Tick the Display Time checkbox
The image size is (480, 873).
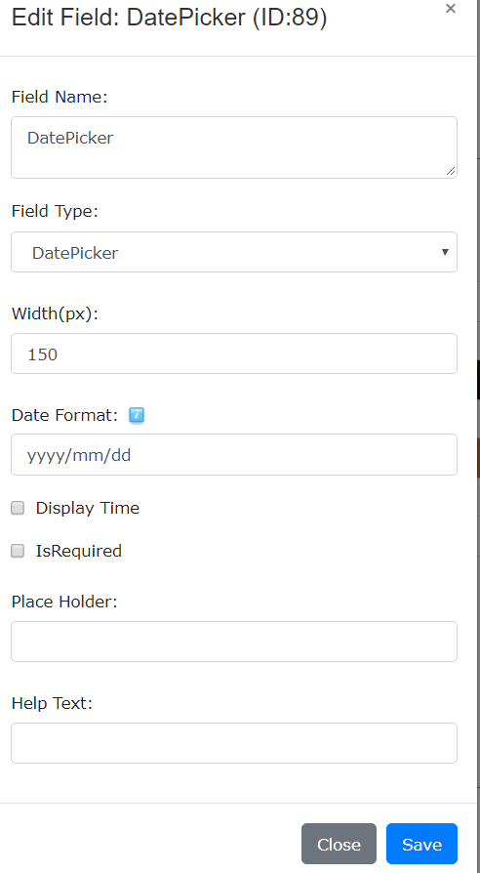click(18, 508)
